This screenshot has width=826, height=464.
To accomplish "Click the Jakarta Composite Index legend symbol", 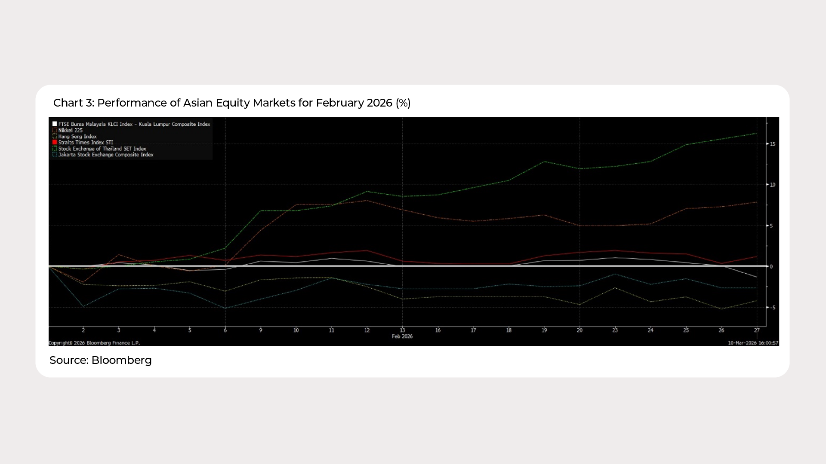I will pyautogui.click(x=55, y=155).
